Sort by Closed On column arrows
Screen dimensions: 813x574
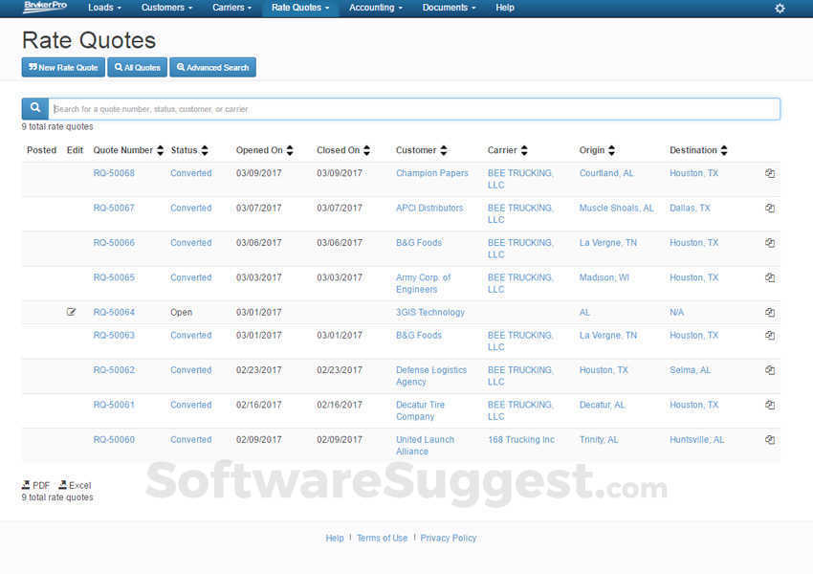[366, 150]
